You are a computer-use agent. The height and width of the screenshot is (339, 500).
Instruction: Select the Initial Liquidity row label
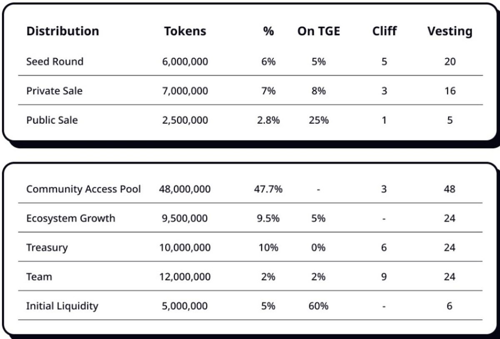tap(62, 306)
